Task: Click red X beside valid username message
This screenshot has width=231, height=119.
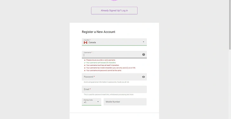Action: 85,60
